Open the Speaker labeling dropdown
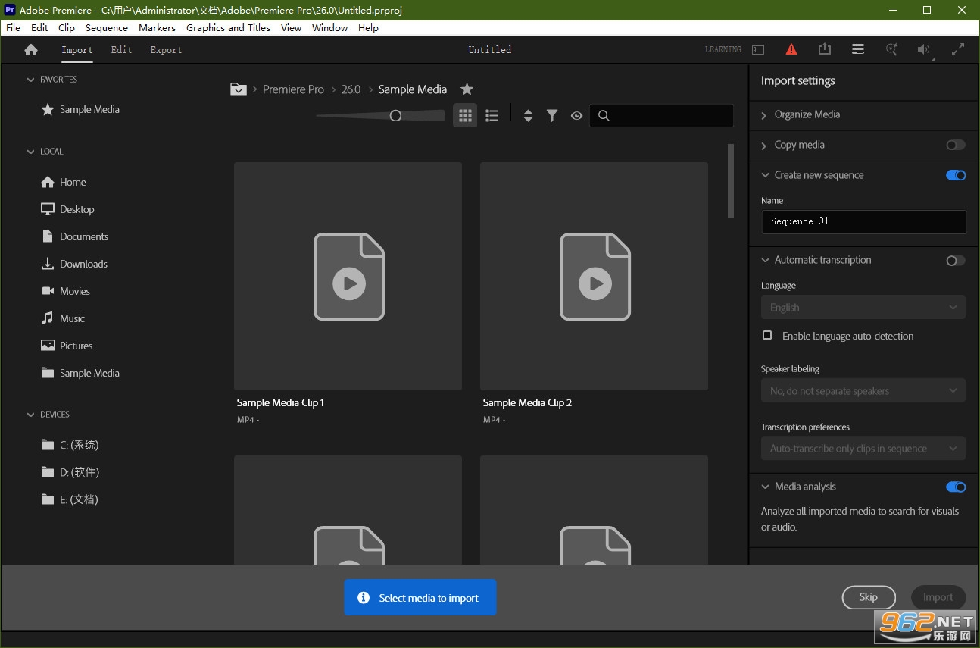The width and height of the screenshot is (980, 648). tap(863, 390)
